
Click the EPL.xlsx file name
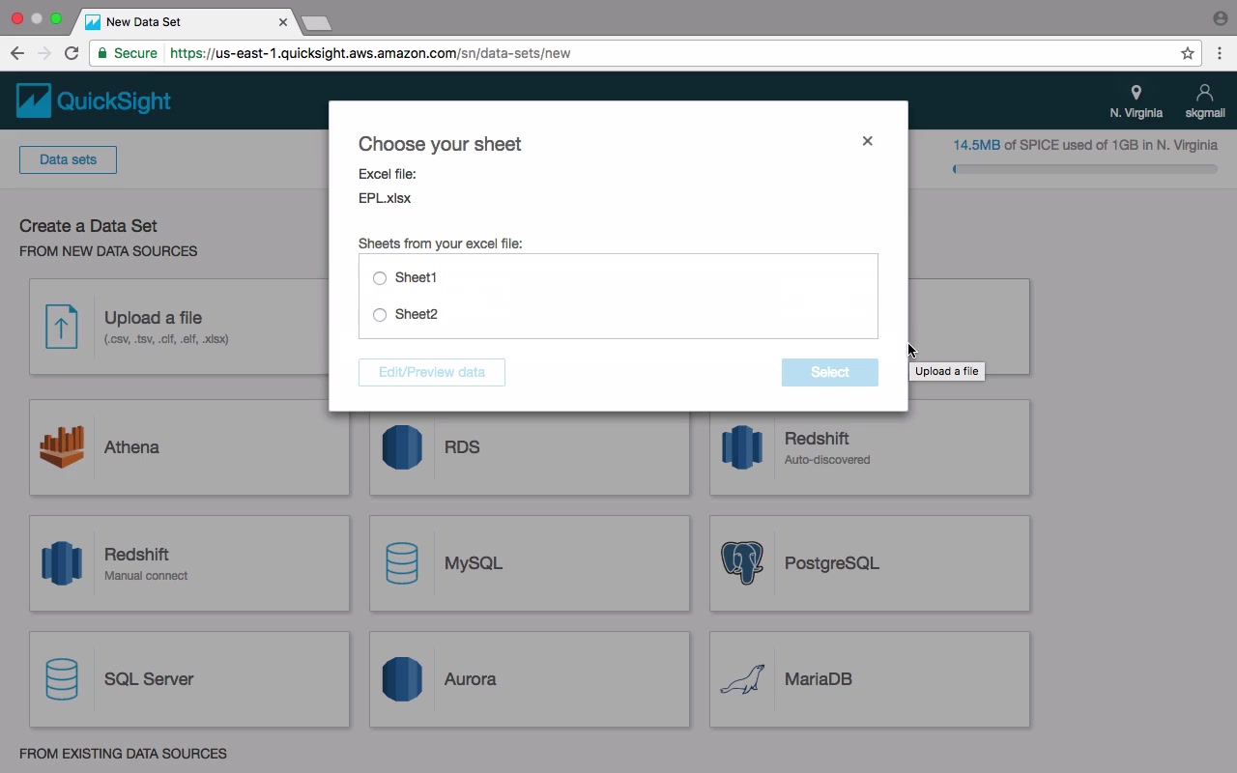(385, 198)
